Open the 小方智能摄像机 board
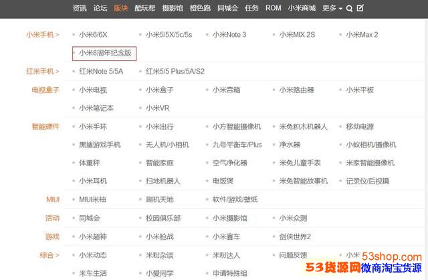 pyautogui.click(x=237, y=127)
